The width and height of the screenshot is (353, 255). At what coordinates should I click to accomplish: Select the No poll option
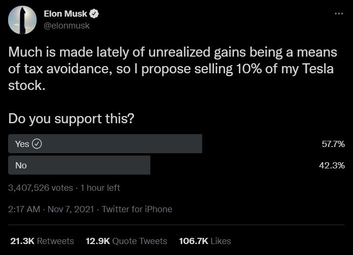(79, 165)
